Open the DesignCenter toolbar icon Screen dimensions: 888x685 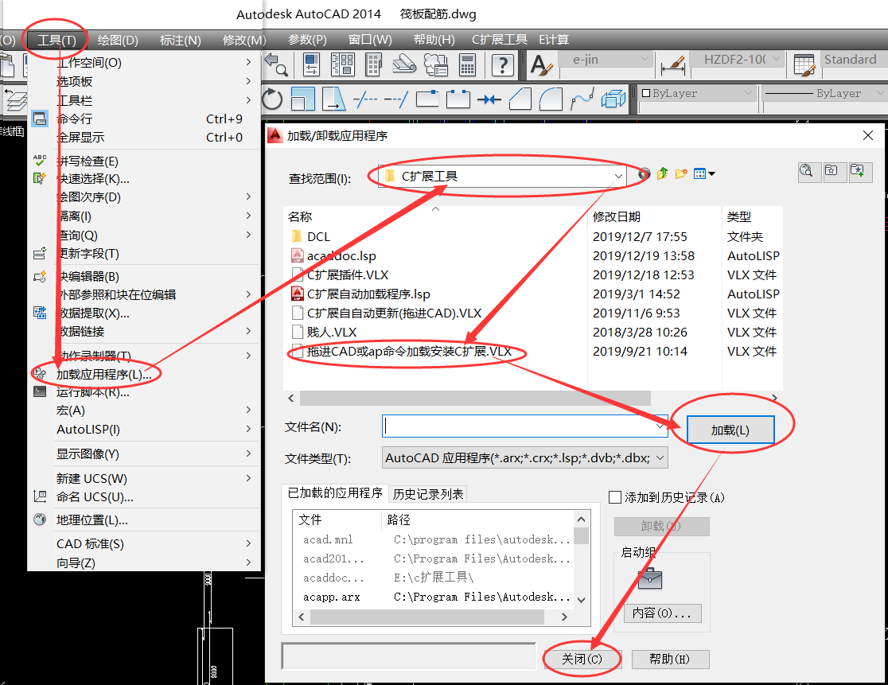[x=342, y=64]
